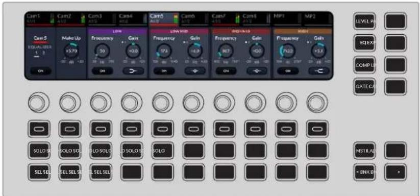The width and height of the screenshot is (420, 196).
Task: Select the Cam1 channel tab
Action: 40,19
